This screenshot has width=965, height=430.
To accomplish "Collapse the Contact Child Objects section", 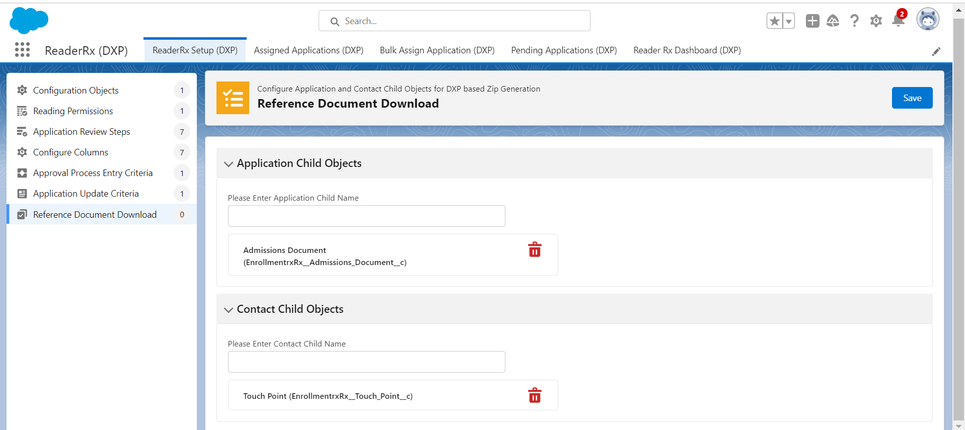I will coord(229,310).
